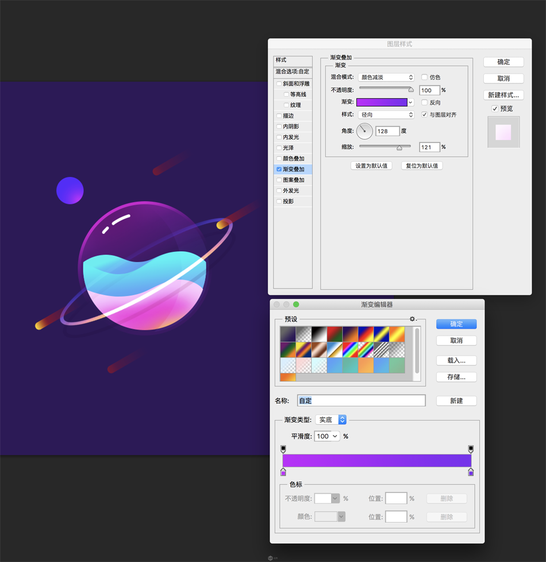Select 样式 in the styles list
Viewport: 546px width, 562px height.
point(293,60)
